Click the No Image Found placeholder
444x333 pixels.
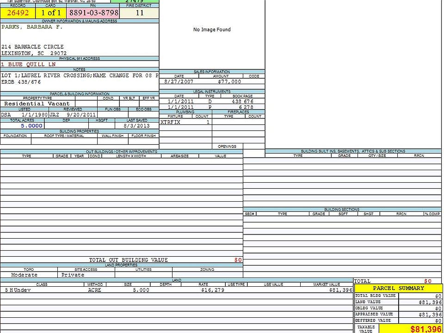point(212,30)
